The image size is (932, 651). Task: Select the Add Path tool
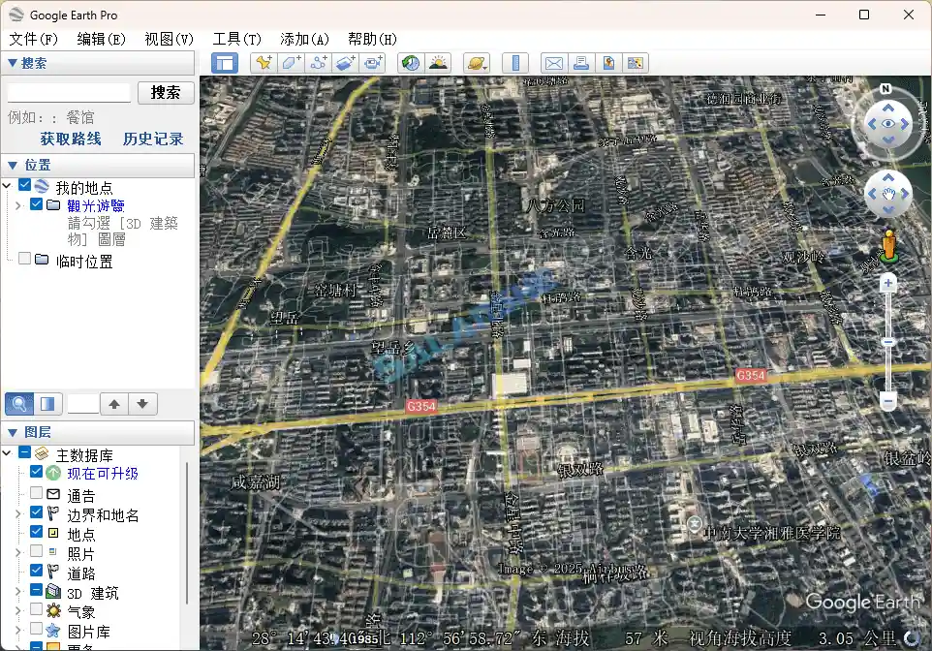tap(318, 62)
